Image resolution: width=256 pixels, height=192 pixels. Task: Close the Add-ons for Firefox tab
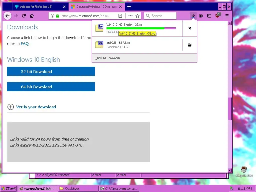pyautogui.click(x=64, y=7)
